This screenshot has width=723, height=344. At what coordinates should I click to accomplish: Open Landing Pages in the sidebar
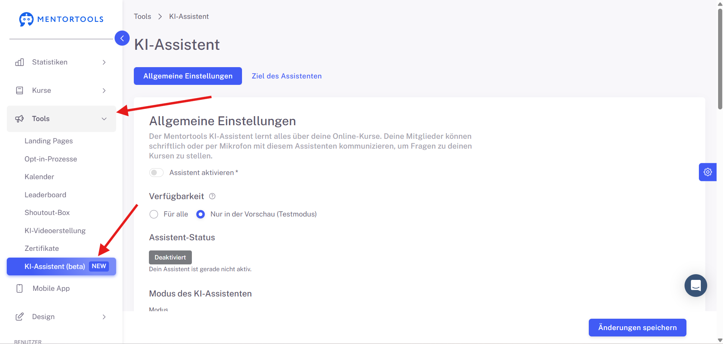[x=49, y=141]
